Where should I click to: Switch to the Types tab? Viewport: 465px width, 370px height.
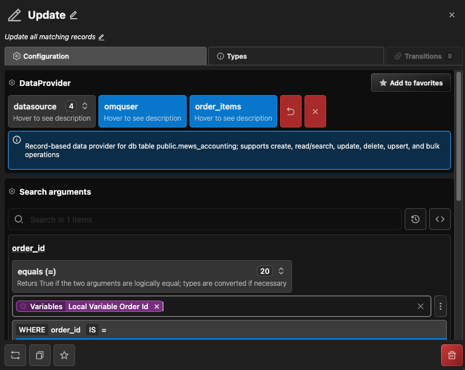296,56
